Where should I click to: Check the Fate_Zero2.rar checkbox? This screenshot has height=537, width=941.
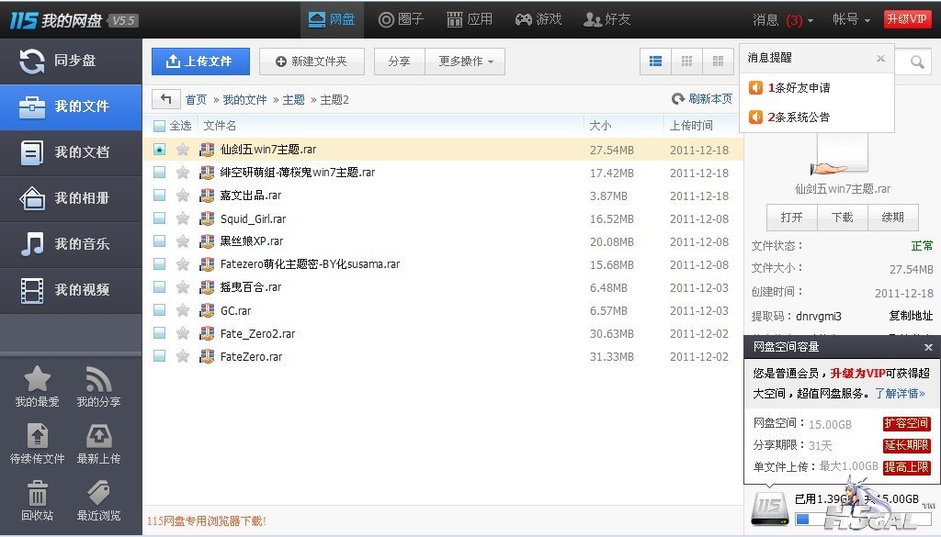pyautogui.click(x=159, y=333)
